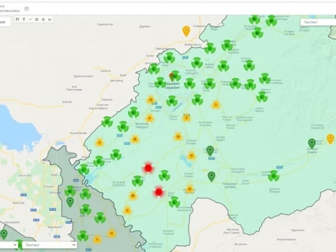Select the circle drawing tool in map toolbar
Screen dimensions: 336x252
[43, 19]
